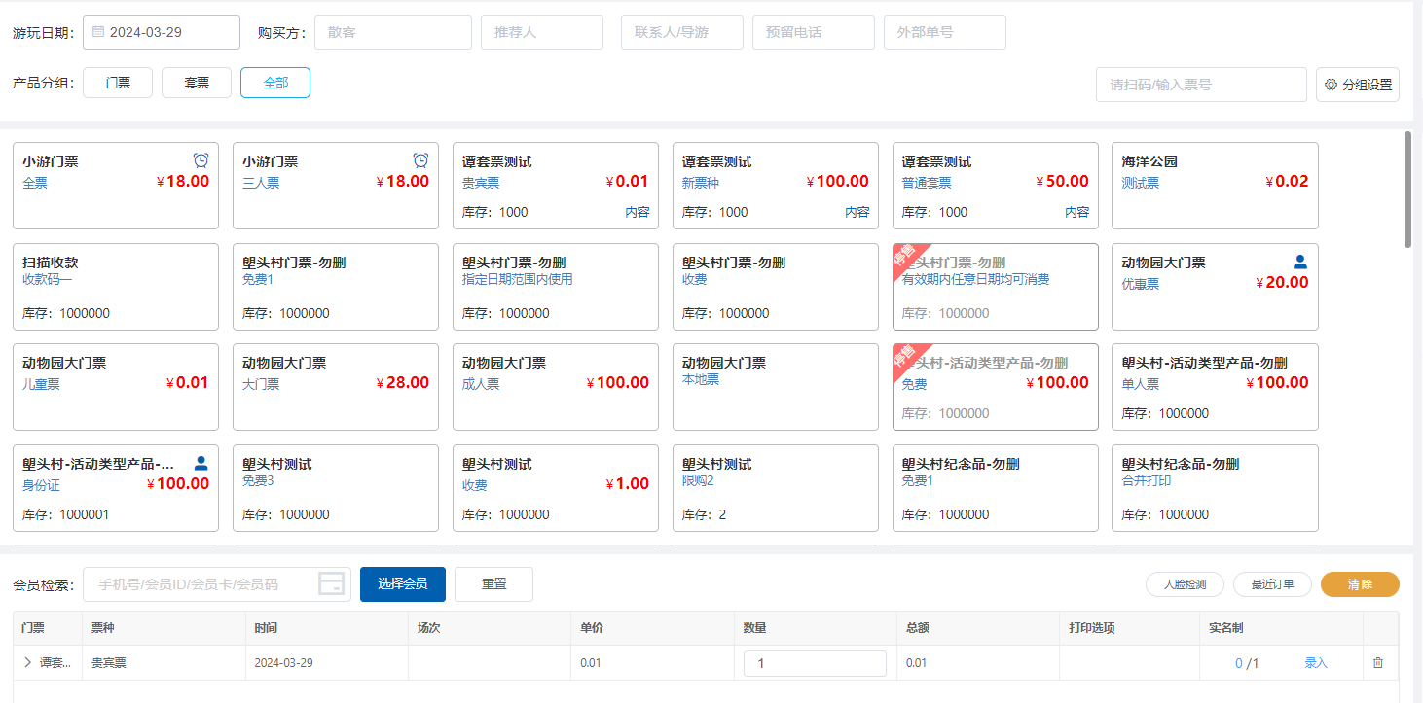Screen dimensions: 1423x703
Task: Focus the 请扫码/输入票号 input field
Action: tap(1200, 85)
